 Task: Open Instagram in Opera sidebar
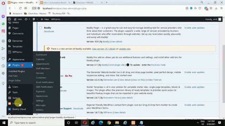(x=3, y=31)
